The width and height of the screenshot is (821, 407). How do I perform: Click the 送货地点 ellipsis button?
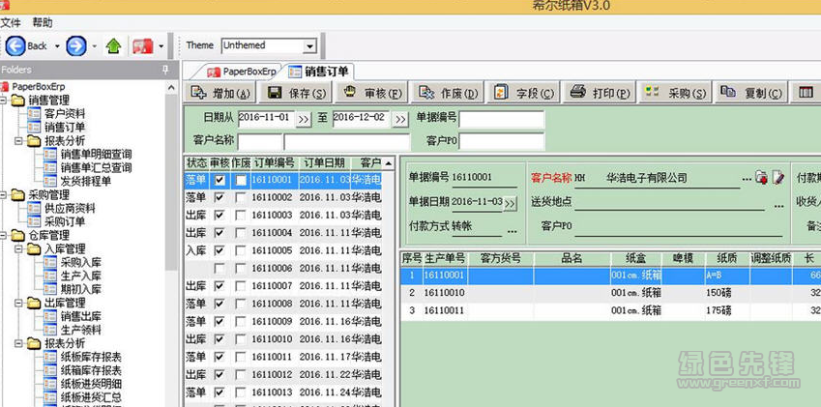click(779, 206)
